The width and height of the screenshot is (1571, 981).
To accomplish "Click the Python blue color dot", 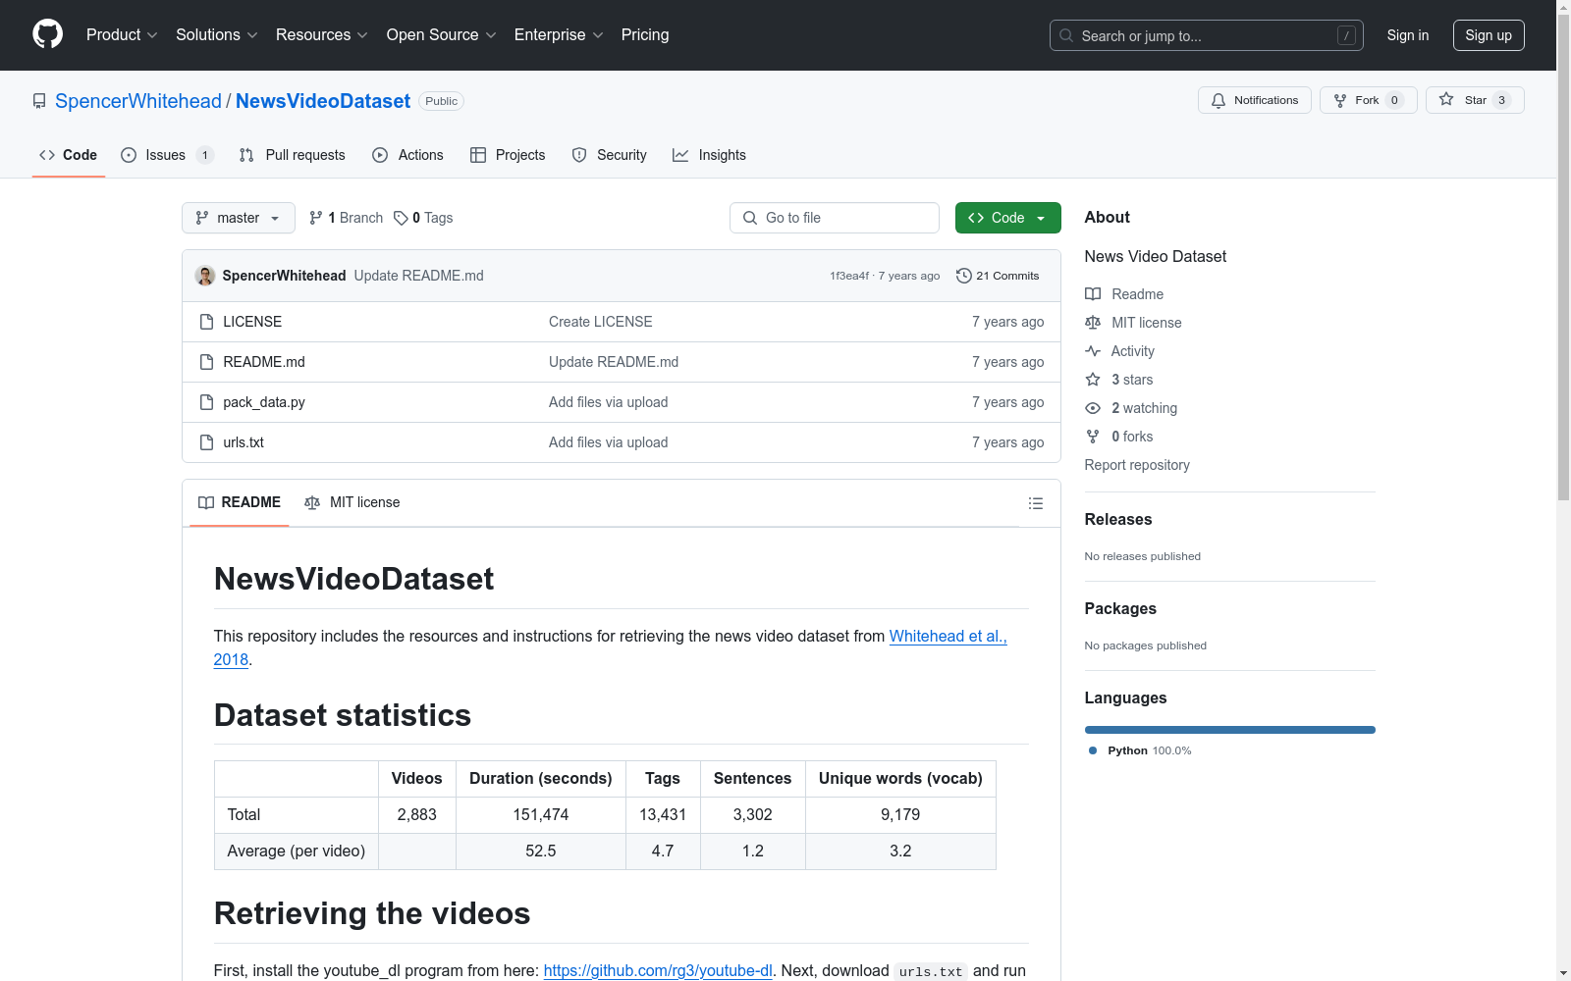I will (1093, 750).
